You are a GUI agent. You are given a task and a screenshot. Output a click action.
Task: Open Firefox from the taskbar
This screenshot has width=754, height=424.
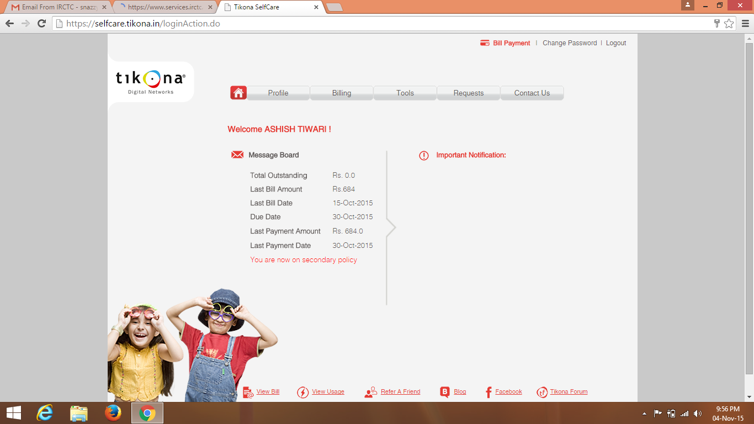click(x=113, y=412)
